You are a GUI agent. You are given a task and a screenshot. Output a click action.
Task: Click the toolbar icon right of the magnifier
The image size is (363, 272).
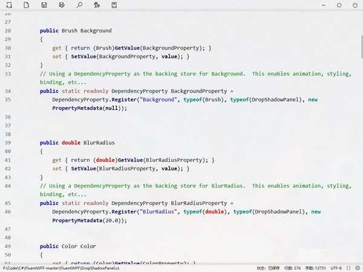tap(97, 5)
